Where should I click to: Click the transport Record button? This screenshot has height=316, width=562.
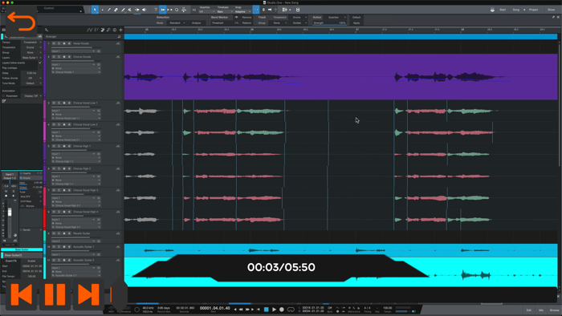coord(282,310)
